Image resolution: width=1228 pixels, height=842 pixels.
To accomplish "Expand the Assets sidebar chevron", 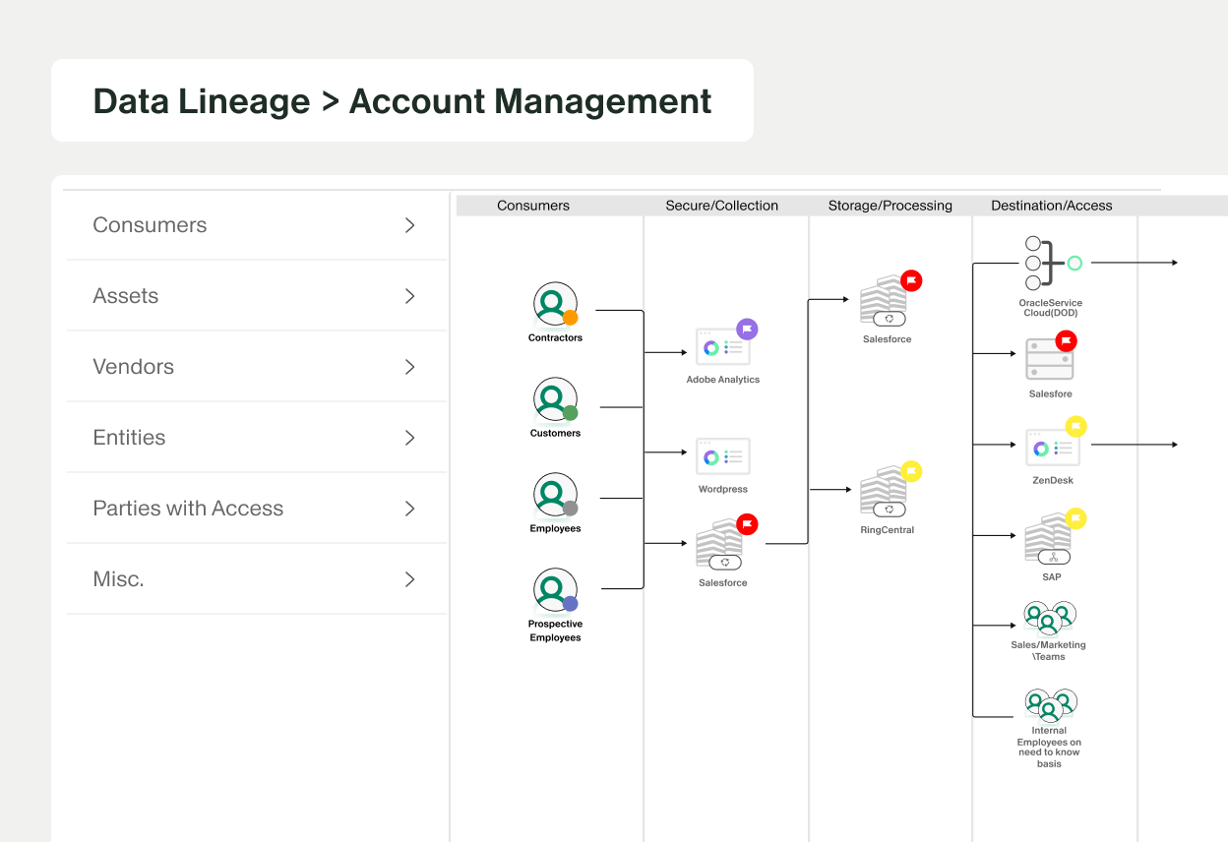I will (x=410, y=296).
